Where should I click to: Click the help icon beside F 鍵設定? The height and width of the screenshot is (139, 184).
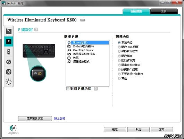36,29
